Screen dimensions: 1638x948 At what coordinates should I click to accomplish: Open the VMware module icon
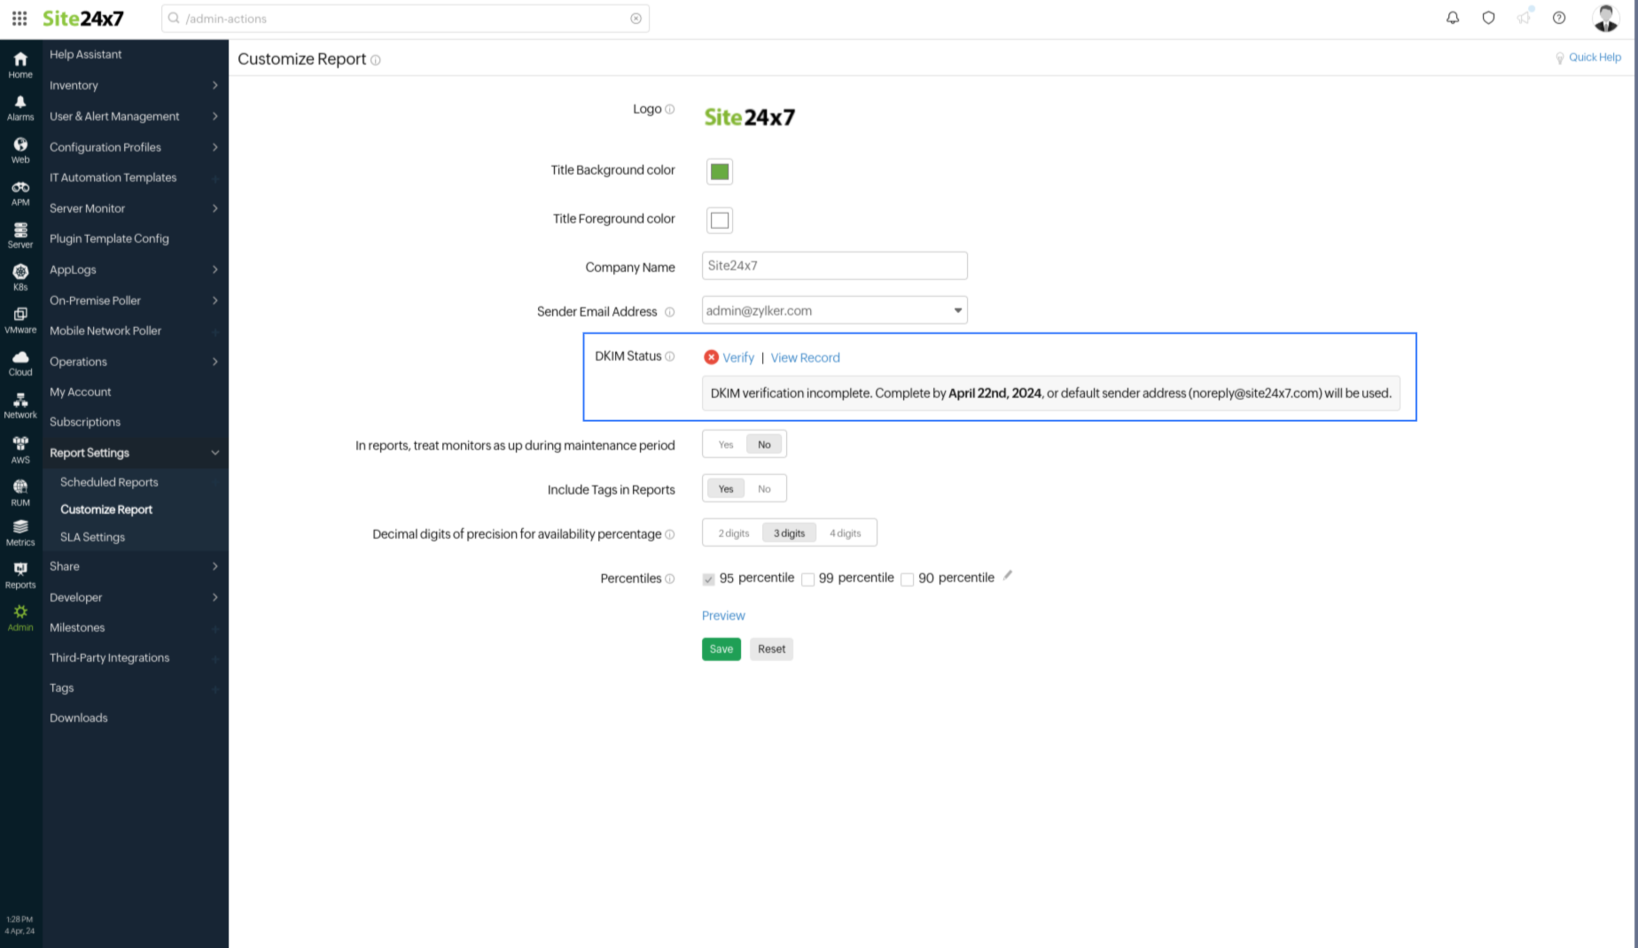(x=20, y=321)
